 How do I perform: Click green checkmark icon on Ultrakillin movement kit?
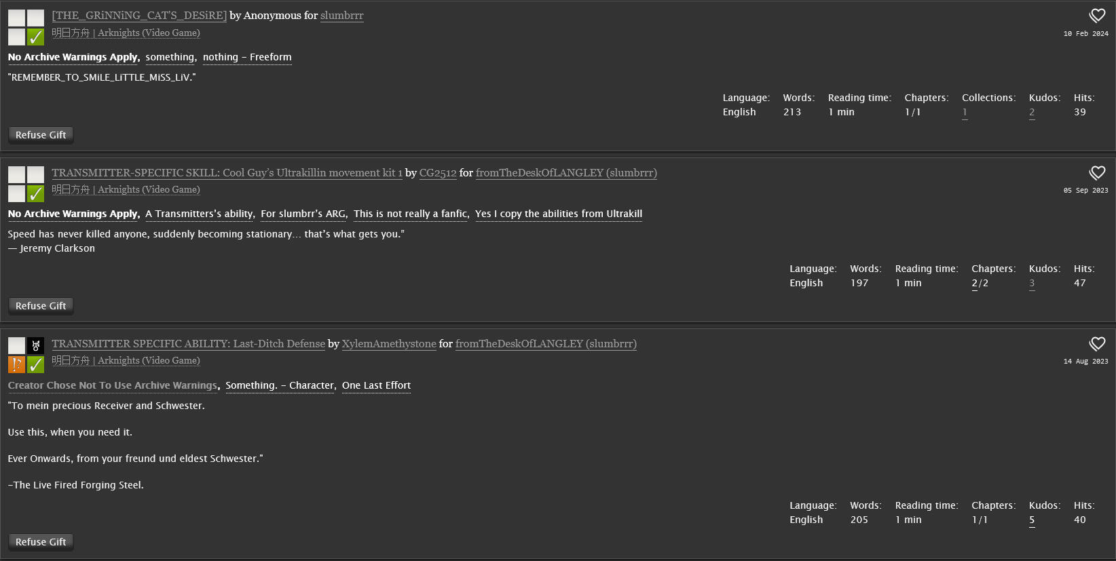tap(36, 194)
